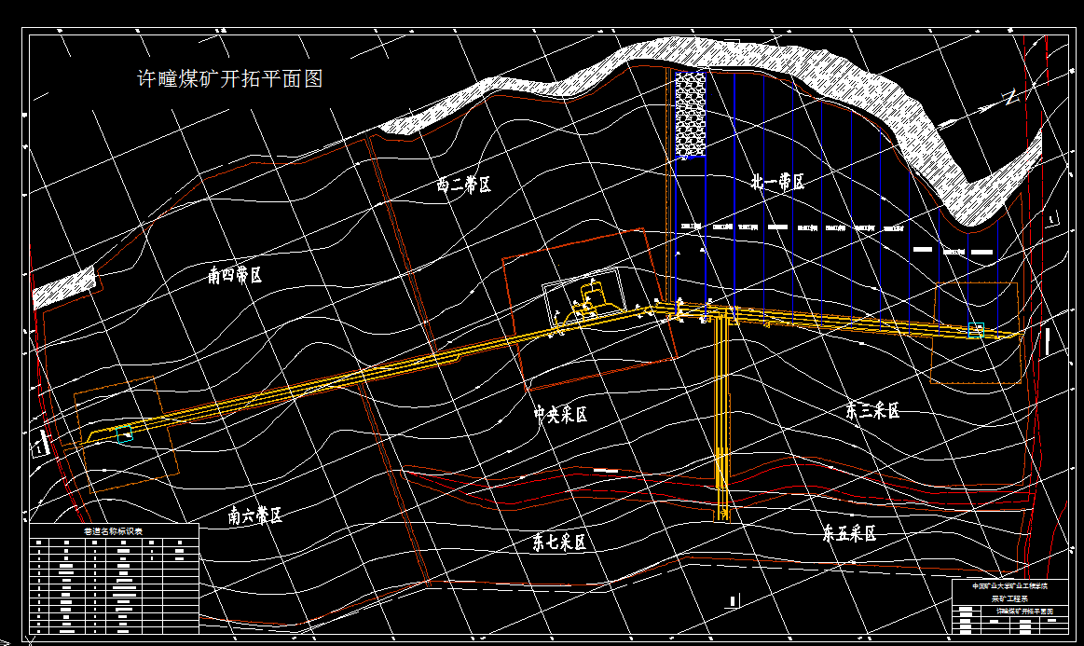1084x646 pixels.
Task: Click the 巷道名称标识表 table heading
Action: click(114, 531)
